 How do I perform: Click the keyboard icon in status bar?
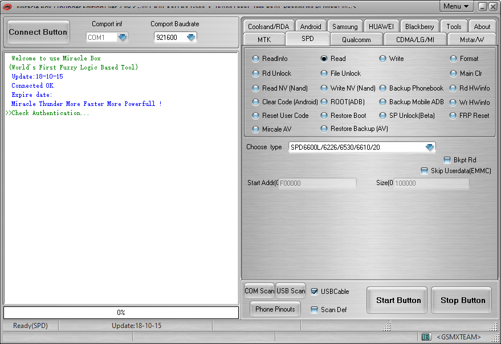pyautogui.click(x=426, y=337)
